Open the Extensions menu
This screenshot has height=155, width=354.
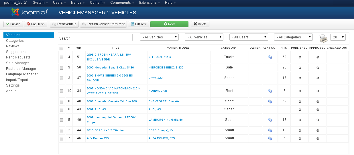(x=150, y=3)
